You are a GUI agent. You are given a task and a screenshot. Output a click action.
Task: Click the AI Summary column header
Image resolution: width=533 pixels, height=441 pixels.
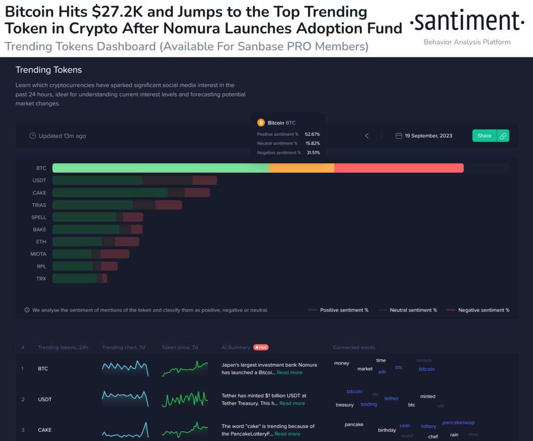pos(236,347)
